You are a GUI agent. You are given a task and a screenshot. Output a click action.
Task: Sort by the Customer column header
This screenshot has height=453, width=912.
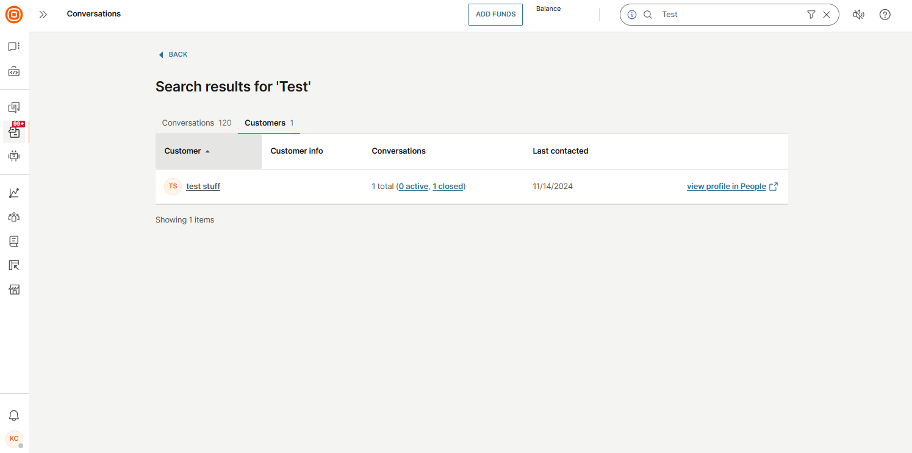point(209,151)
